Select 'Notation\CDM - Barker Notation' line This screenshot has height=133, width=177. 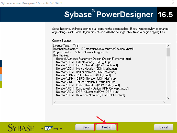(86, 72)
